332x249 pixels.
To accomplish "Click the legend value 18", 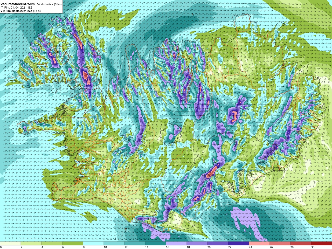I will (188, 247).
